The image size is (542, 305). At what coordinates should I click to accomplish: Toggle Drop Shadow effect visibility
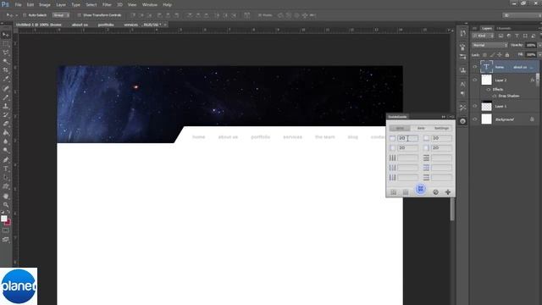(494, 96)
